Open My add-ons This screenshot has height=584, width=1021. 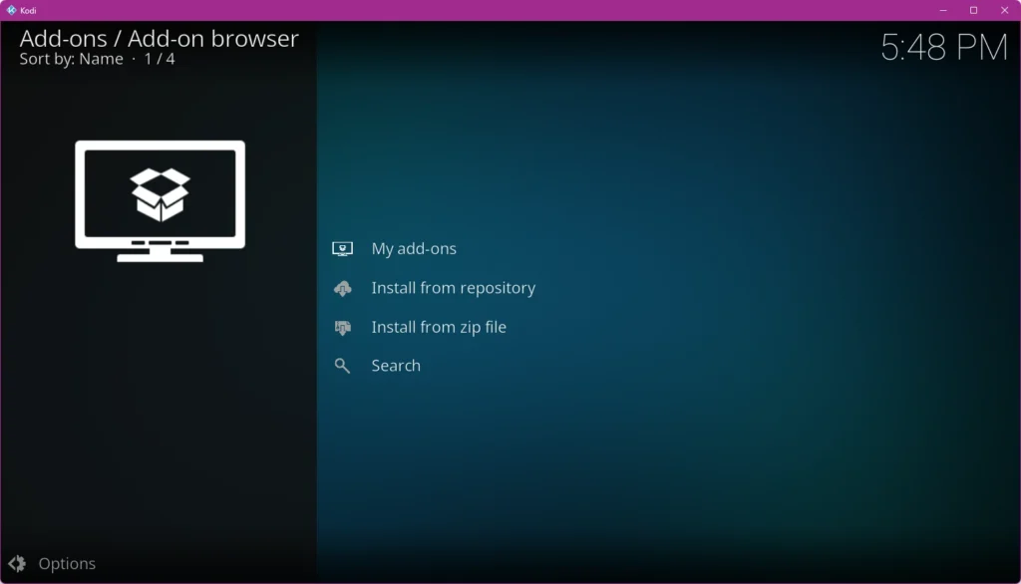tap(414, 249)
